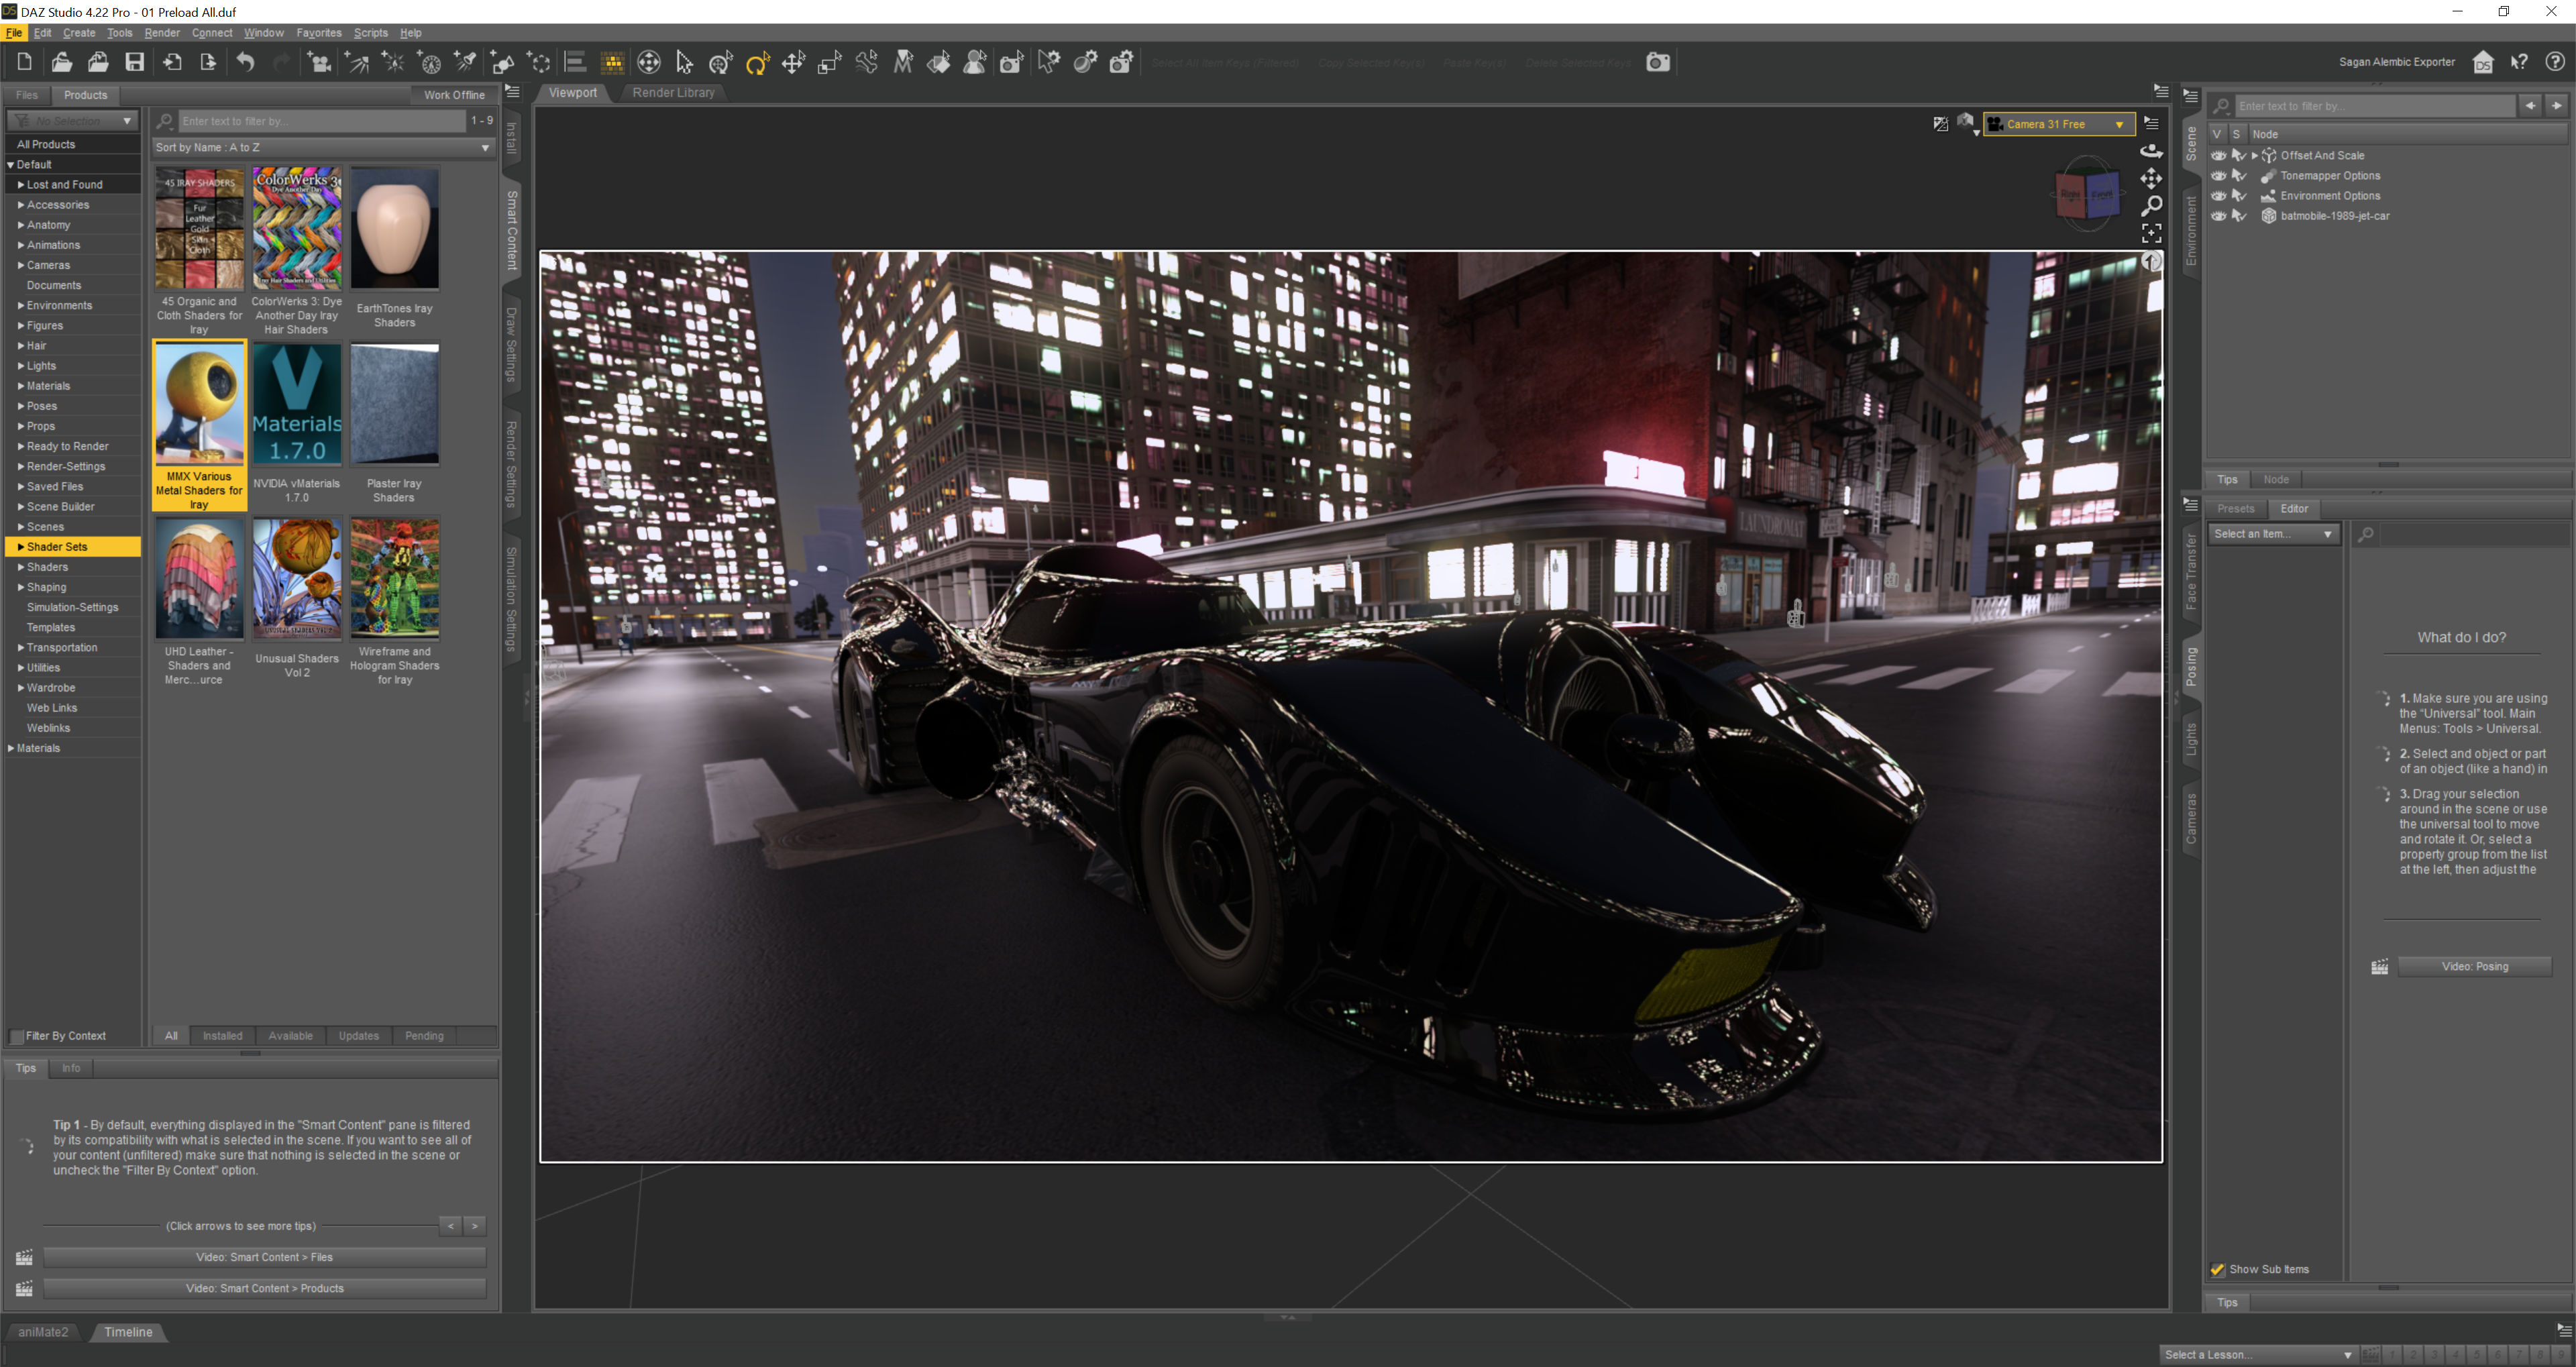The image size is (2576, 1367).
Task: Open Sort by Name A to Z dropdown
Action: pos(323,147)
